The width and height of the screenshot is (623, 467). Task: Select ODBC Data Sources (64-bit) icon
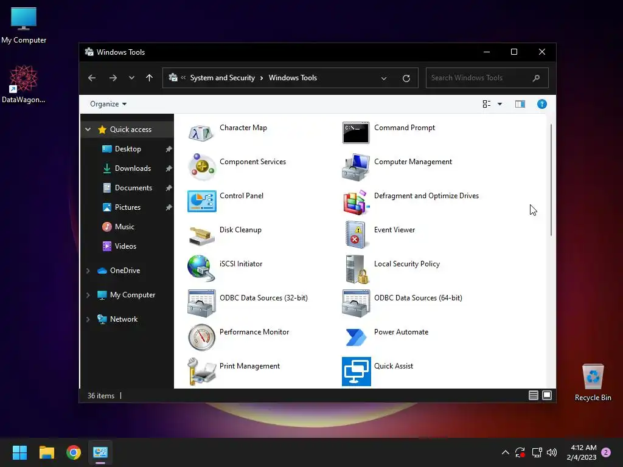click(x=356, y=303)
